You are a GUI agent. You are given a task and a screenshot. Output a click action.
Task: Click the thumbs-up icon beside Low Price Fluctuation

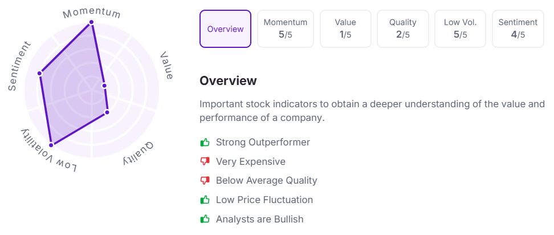[x=205, y=200]
